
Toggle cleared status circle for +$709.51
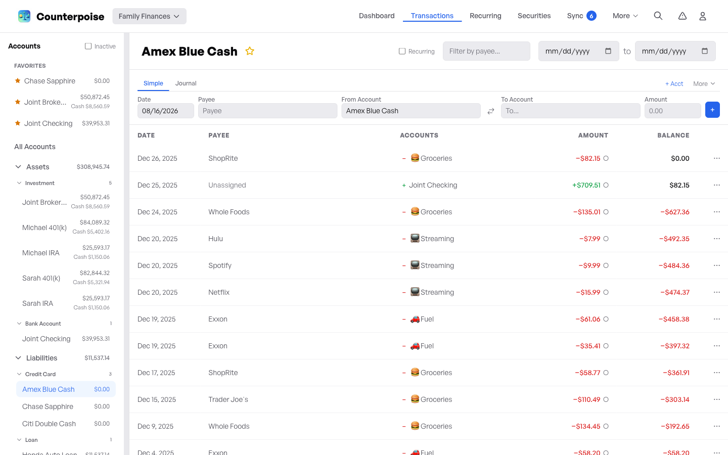[606, 185]
